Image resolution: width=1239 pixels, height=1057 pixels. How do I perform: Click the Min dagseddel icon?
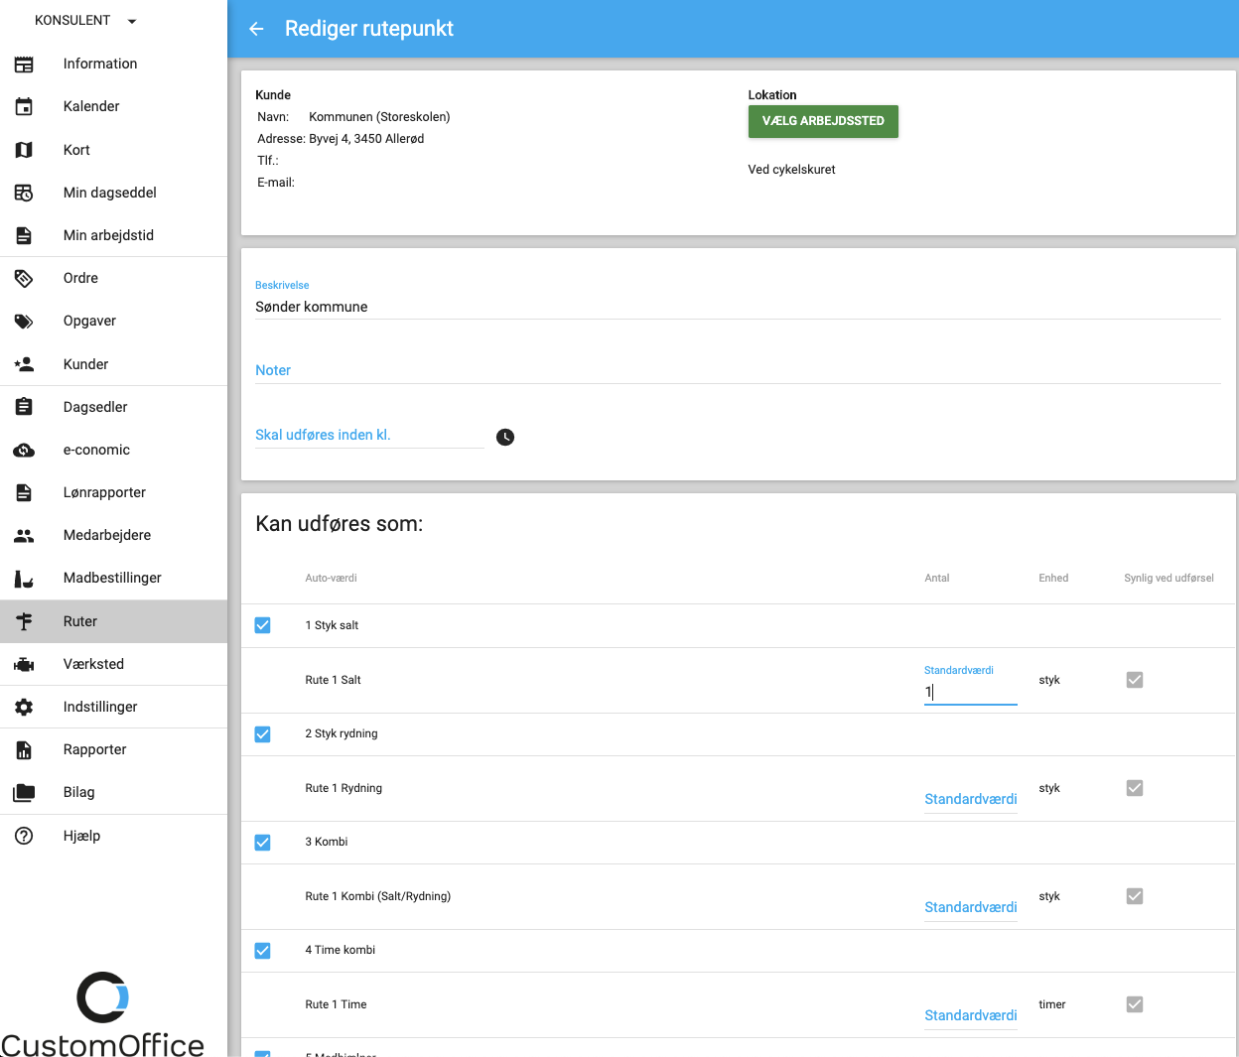[x=24, y=193]
